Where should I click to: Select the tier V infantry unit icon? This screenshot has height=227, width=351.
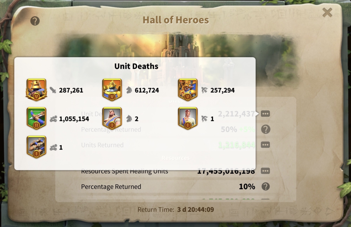pyautogui.click(x=36, y=90)
